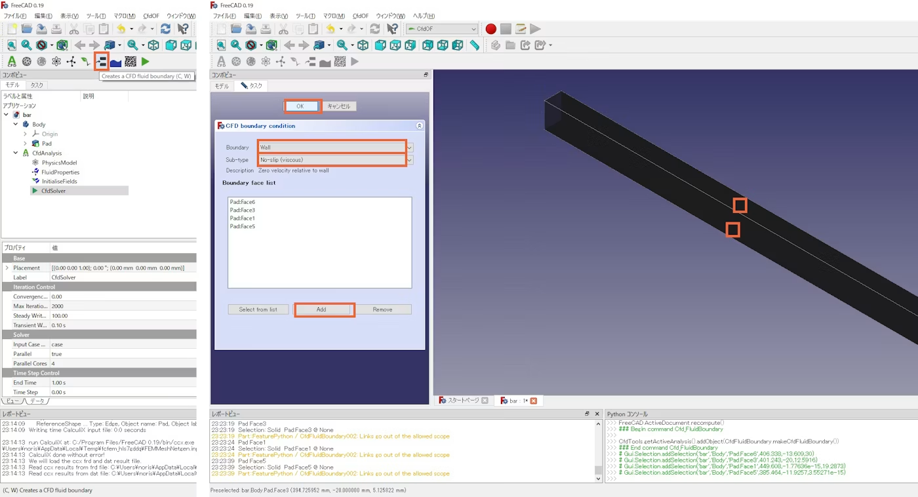Viewport: 918px width, 497px height.
Task: Click the open file folder icon in left window
Action: coord(27,29)
